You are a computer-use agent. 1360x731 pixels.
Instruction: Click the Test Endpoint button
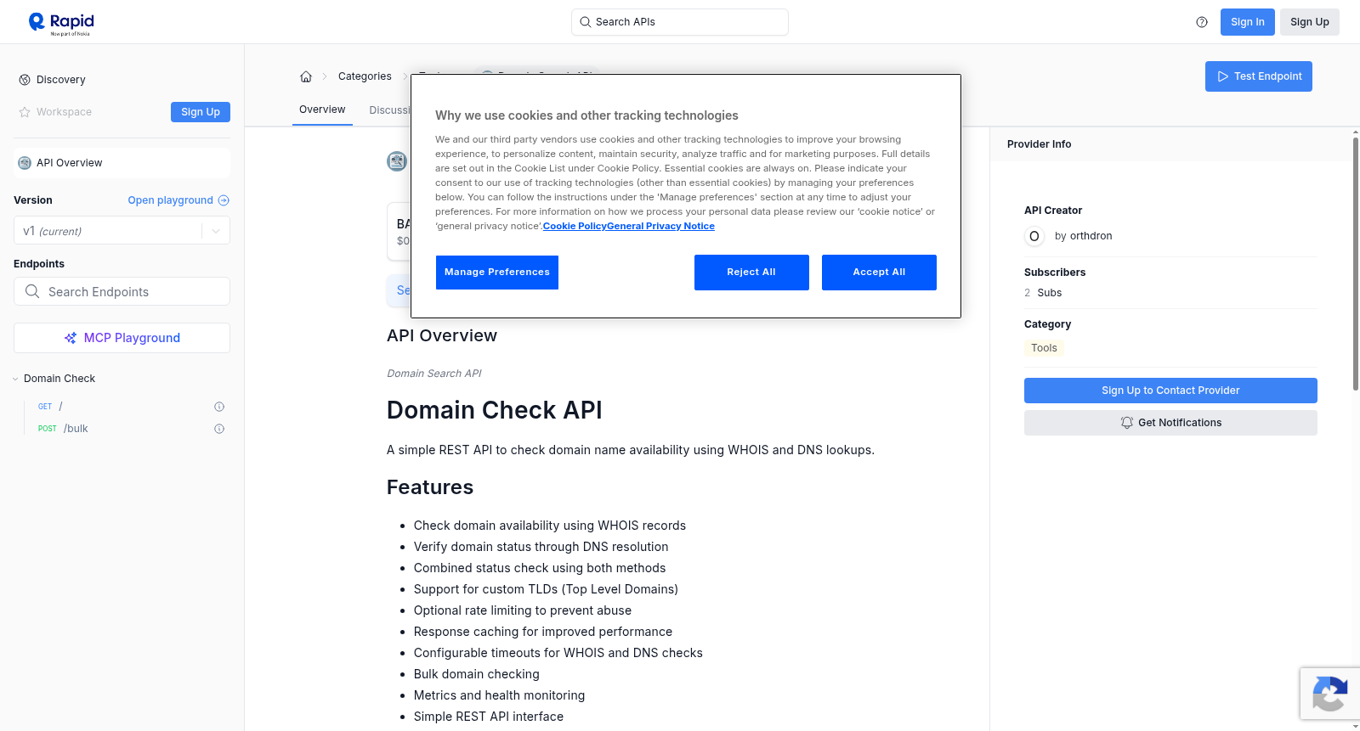(1258, 76)
